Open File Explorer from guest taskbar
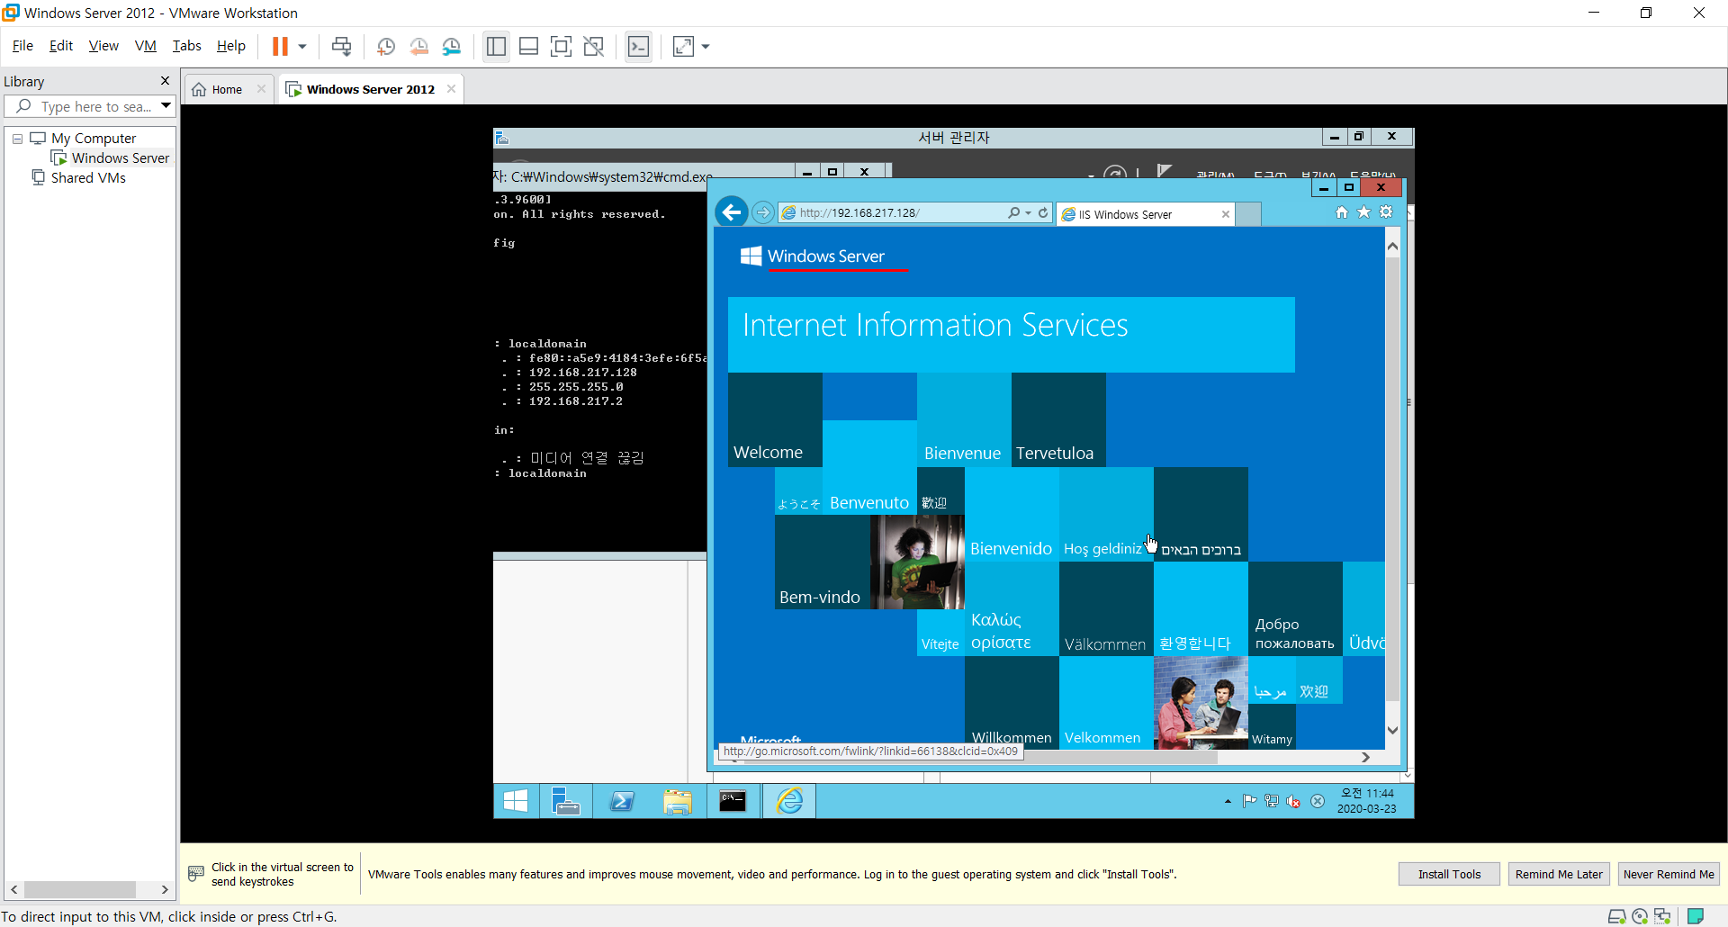 (x=678, y=801)
